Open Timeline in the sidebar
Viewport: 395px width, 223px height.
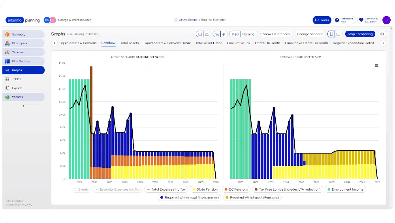(x=24, y=52)
